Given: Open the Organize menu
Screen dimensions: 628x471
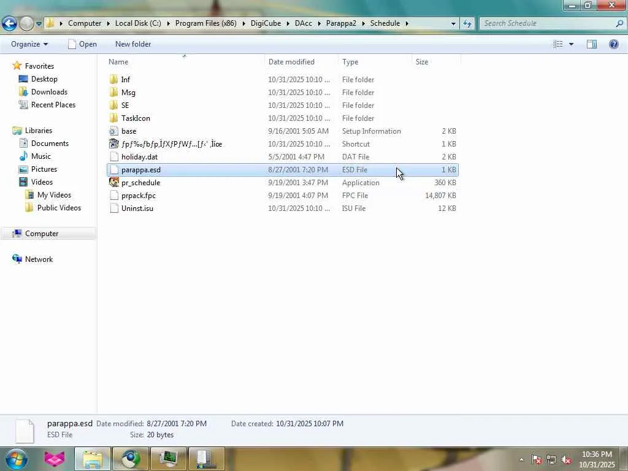Looking at the screenshot, I should 29,44.
